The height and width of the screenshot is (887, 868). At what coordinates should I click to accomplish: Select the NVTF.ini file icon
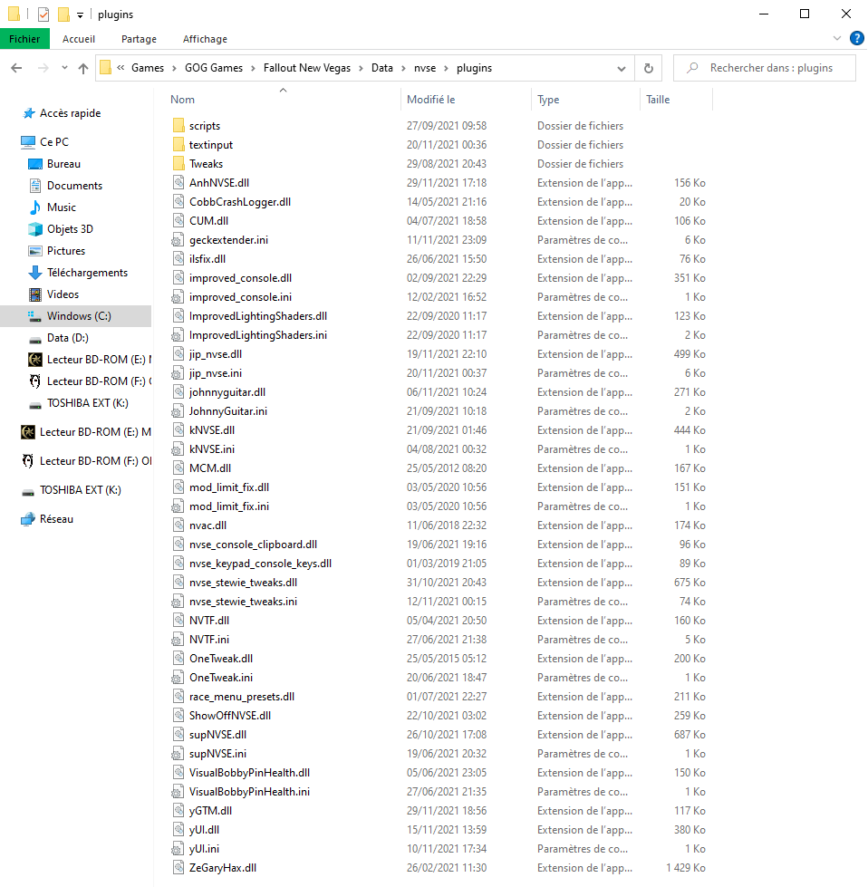pos(178,640)
